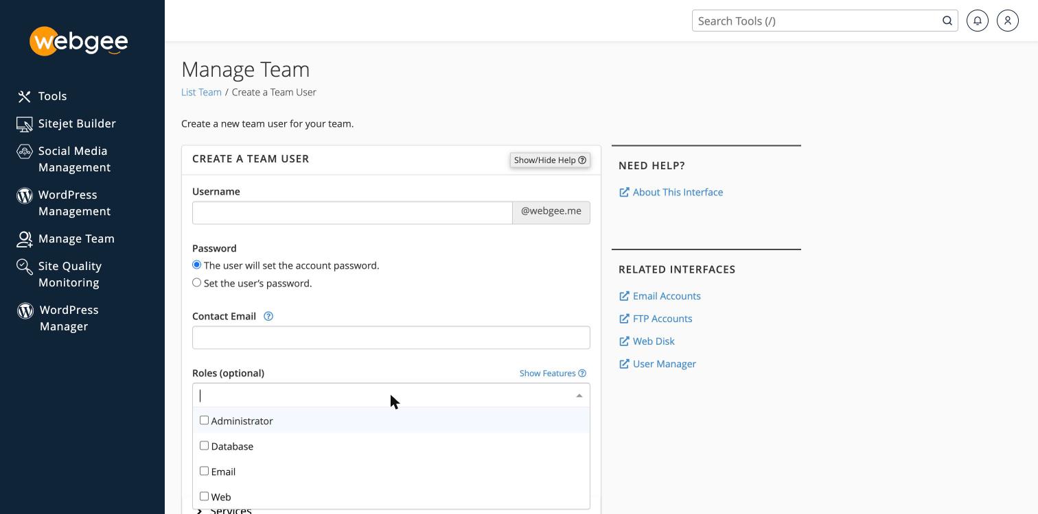Focus the Roles search text field
This screenshot has height=514, width=1038.
(384, 395)
